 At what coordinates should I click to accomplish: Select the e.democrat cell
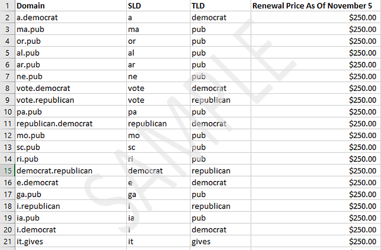(70, 182)
